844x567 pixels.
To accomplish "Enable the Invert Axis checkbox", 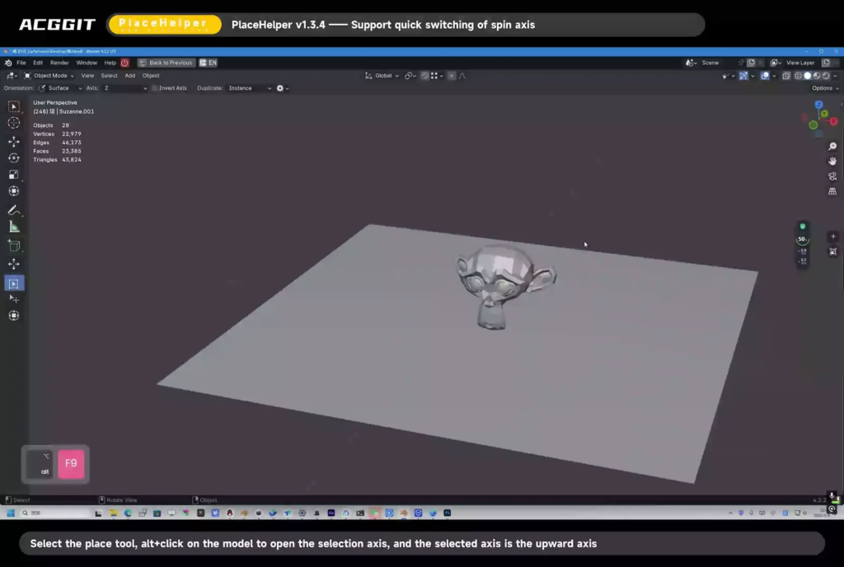I will coord(154,88).
